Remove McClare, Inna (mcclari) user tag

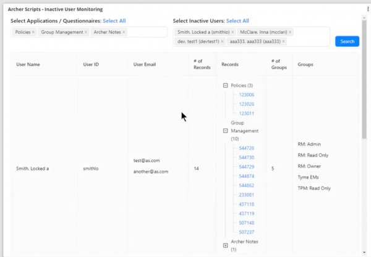290,32
